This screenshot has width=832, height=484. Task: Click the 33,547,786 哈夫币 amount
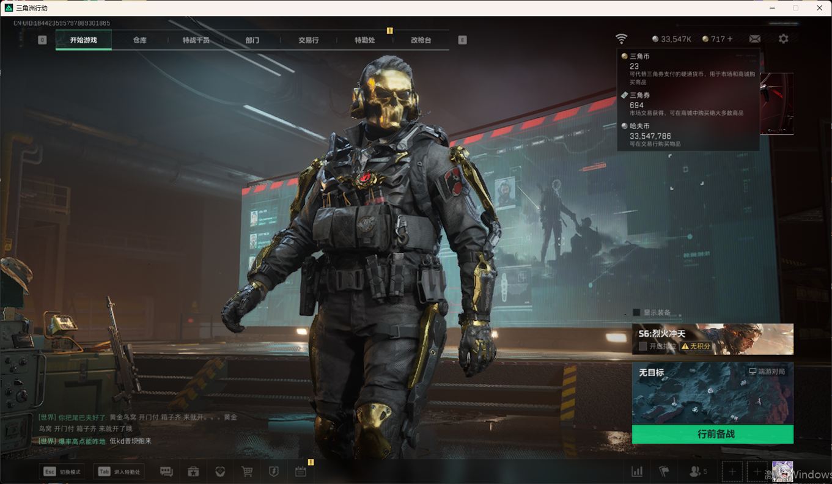tap(650, 136)
